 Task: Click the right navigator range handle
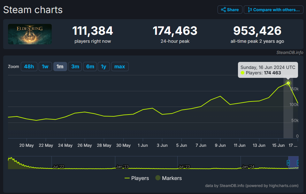(x=298, y=163)
